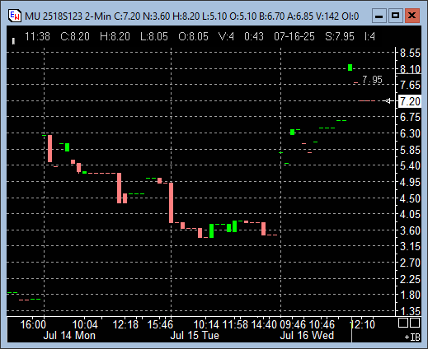
Task: Click the Jul 16 Wed date label
Action: point(307,335)
